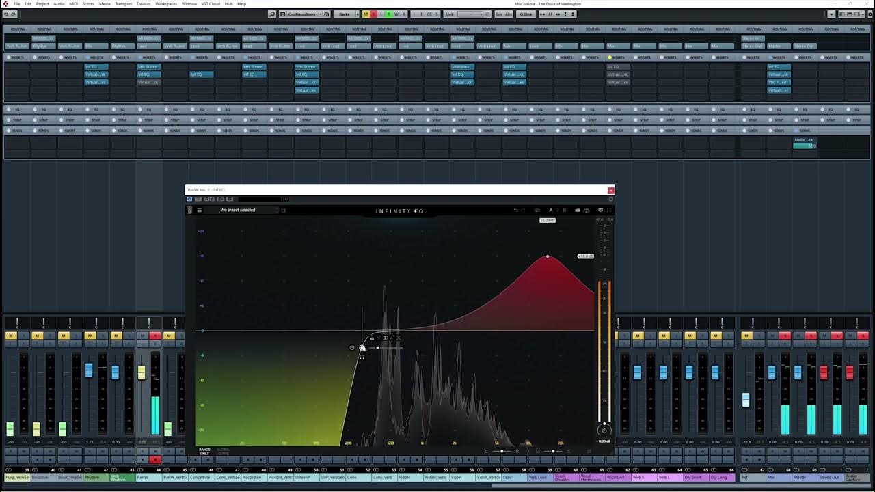
Task: Click the Rhythm channel volume fader
Action: tap(89, 370)
